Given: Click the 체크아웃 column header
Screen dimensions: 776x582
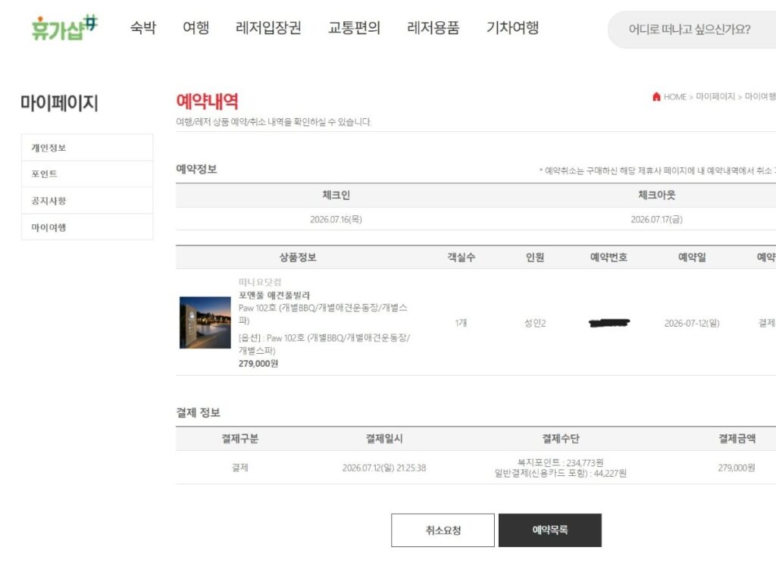Looking at the screenshot, I should click(657, 195).
